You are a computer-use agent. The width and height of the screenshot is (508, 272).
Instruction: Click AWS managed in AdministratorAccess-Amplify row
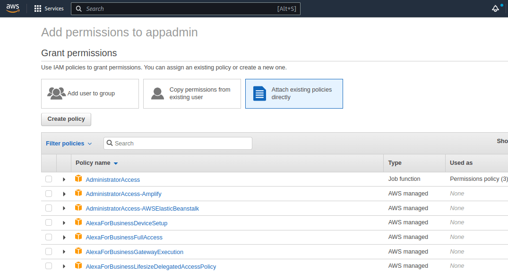click(408, 193)
